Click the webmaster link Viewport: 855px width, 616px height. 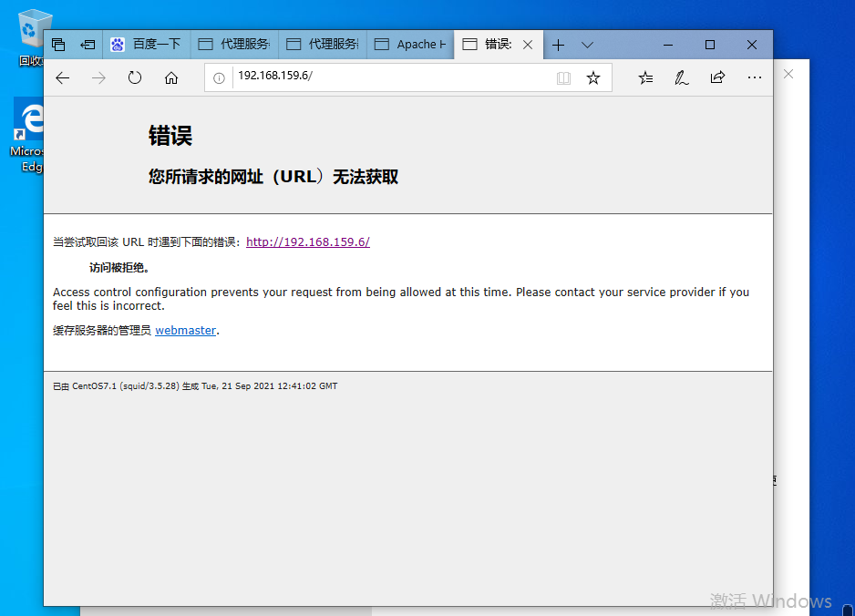coord(185,331)
